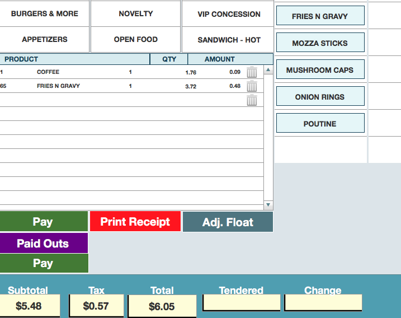Viewport: 401px width, 318px height.
Task: Add ONION RINGS to the order
Action: click(320, 96)
